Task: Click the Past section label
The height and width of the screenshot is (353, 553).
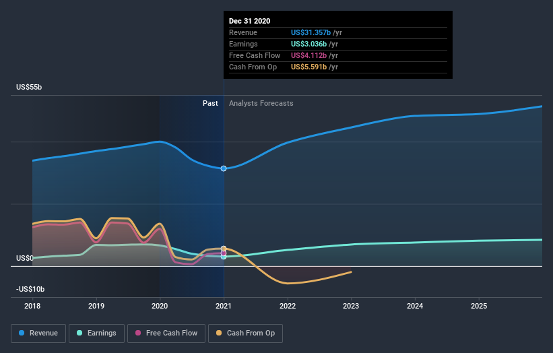Action: pos(210,103)
